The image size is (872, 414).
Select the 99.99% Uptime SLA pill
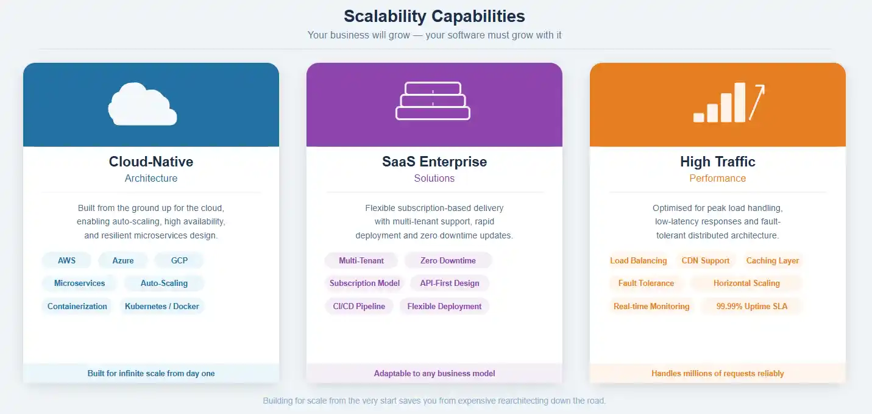click(x=751, y=306)
